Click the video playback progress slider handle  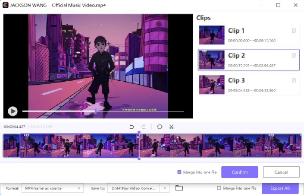95,111
